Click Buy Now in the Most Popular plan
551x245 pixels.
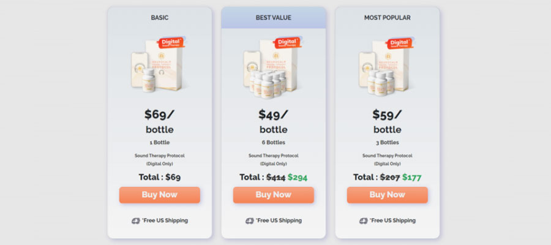(x=388, y=195)
